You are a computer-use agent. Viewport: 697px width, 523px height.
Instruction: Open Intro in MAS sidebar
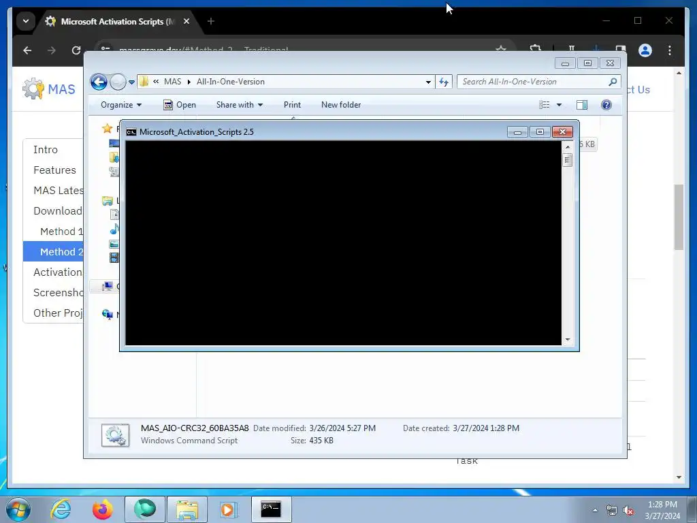coord(46,150)
